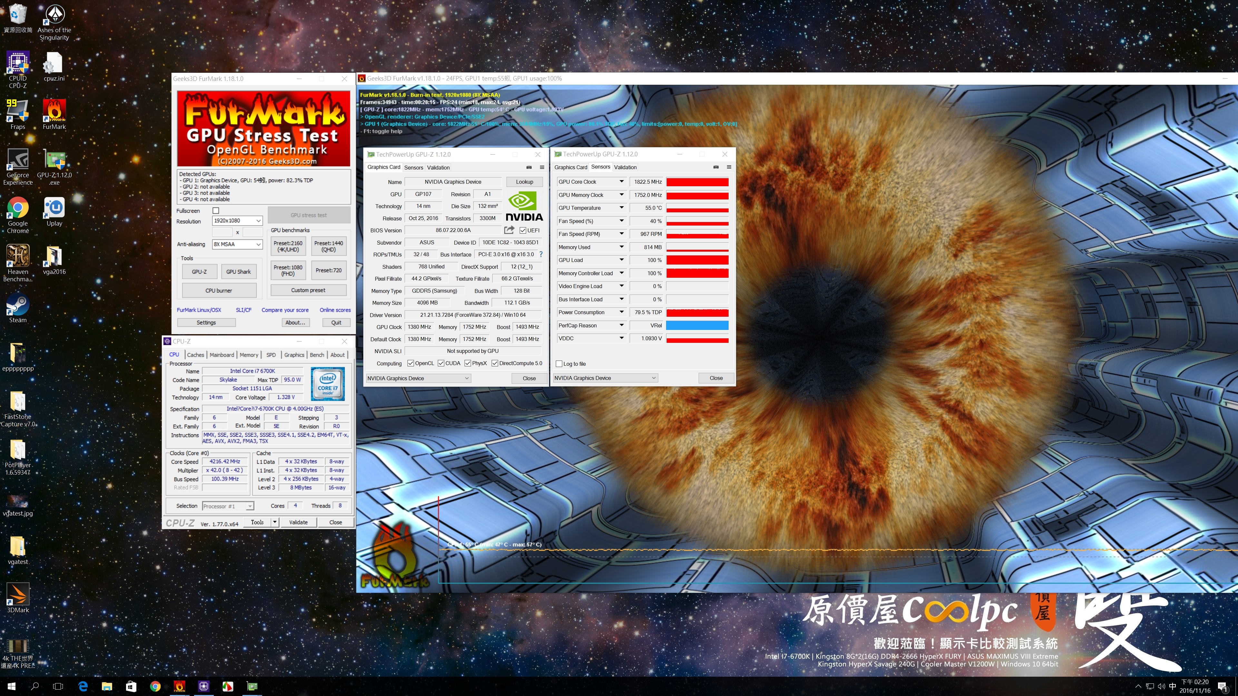Open Microsoft Edge from the taskbar

(x=83, y=686)
